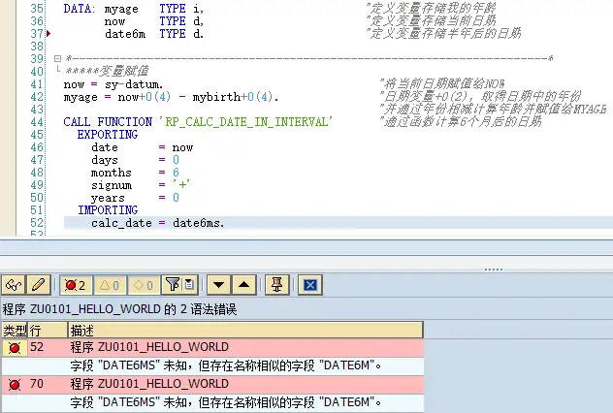Collapse the comment block at line 39
The width and height of the screenshot is (613, 413).
[x=57, y=58]
